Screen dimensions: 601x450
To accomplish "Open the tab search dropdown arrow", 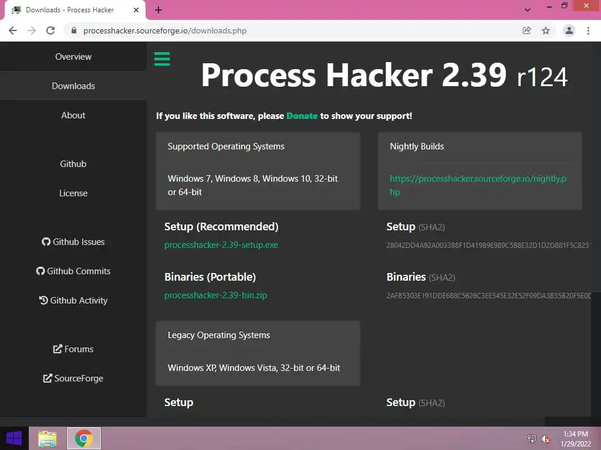I will click(x=528, y=10).
